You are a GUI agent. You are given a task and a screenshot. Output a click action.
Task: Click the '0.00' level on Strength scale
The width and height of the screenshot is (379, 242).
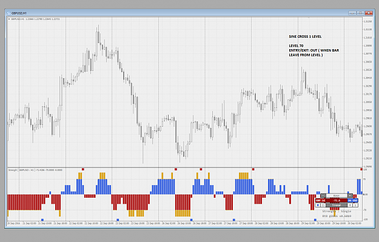[366, 194]
